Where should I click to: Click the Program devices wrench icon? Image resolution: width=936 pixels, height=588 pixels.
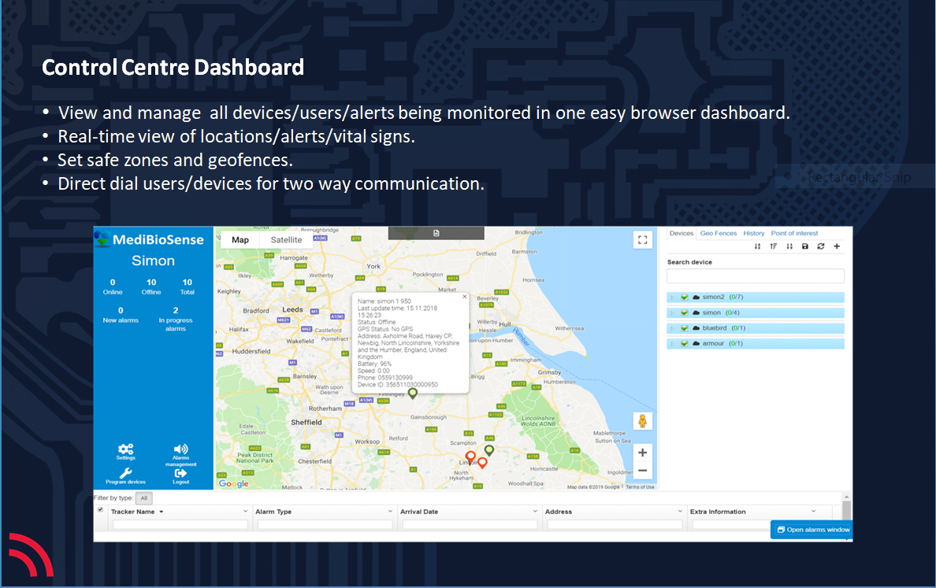pos(125,473)
